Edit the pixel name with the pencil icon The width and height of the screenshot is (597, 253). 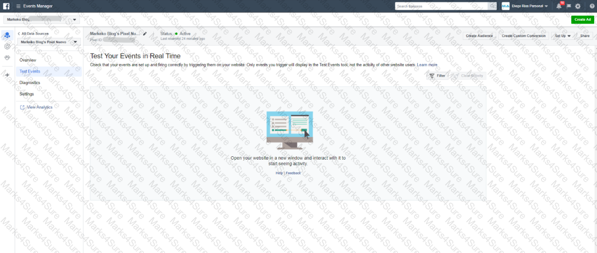[x=145, y=34]
